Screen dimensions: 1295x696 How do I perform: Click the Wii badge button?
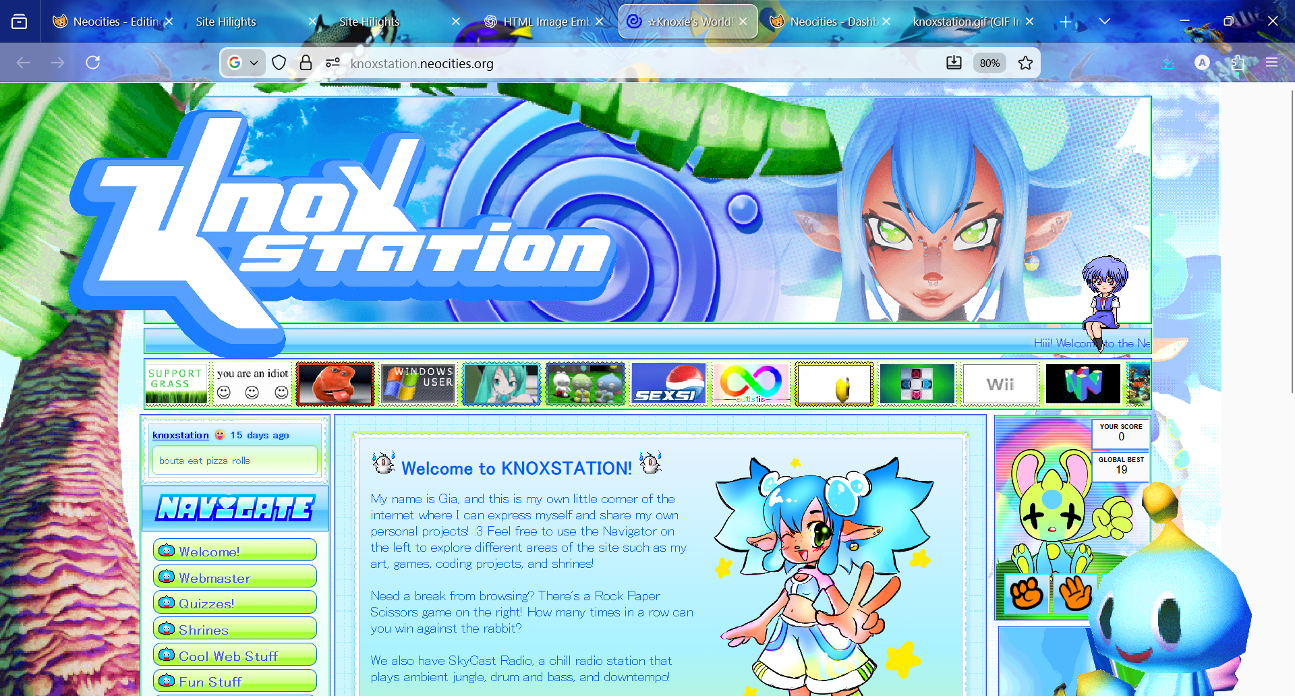pos(1000,384)
